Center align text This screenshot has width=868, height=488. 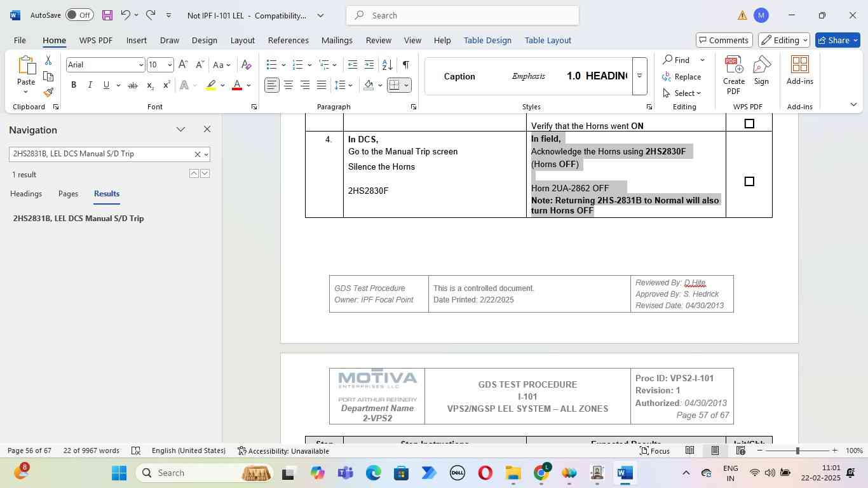click(288, 85)
